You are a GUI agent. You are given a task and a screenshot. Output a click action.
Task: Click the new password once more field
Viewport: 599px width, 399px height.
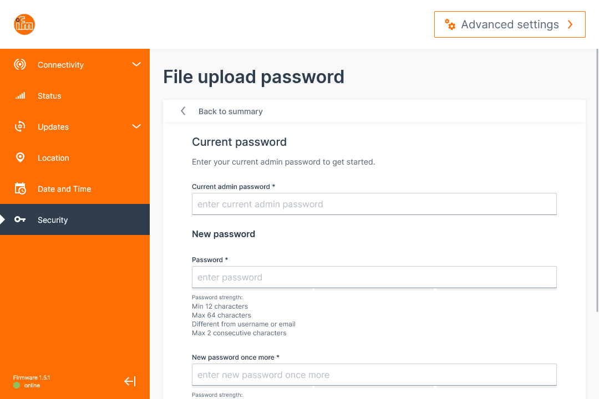tap(374, 375)
